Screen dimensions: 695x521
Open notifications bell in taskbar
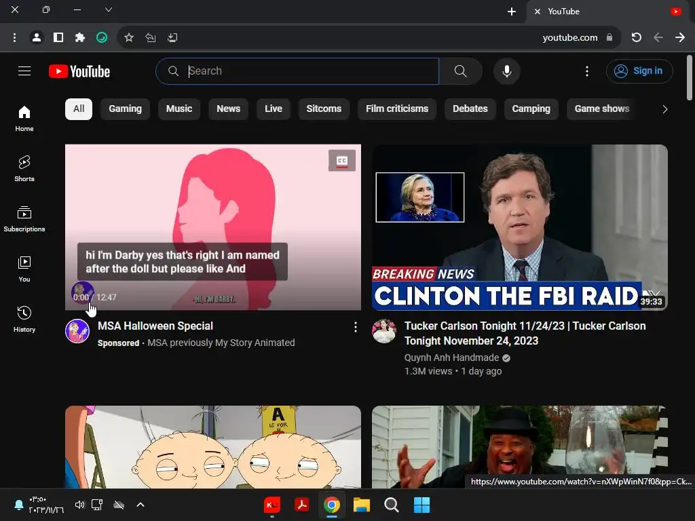click(18, 505)
